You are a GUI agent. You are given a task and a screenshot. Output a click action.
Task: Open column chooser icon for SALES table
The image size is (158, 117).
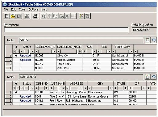147,40
